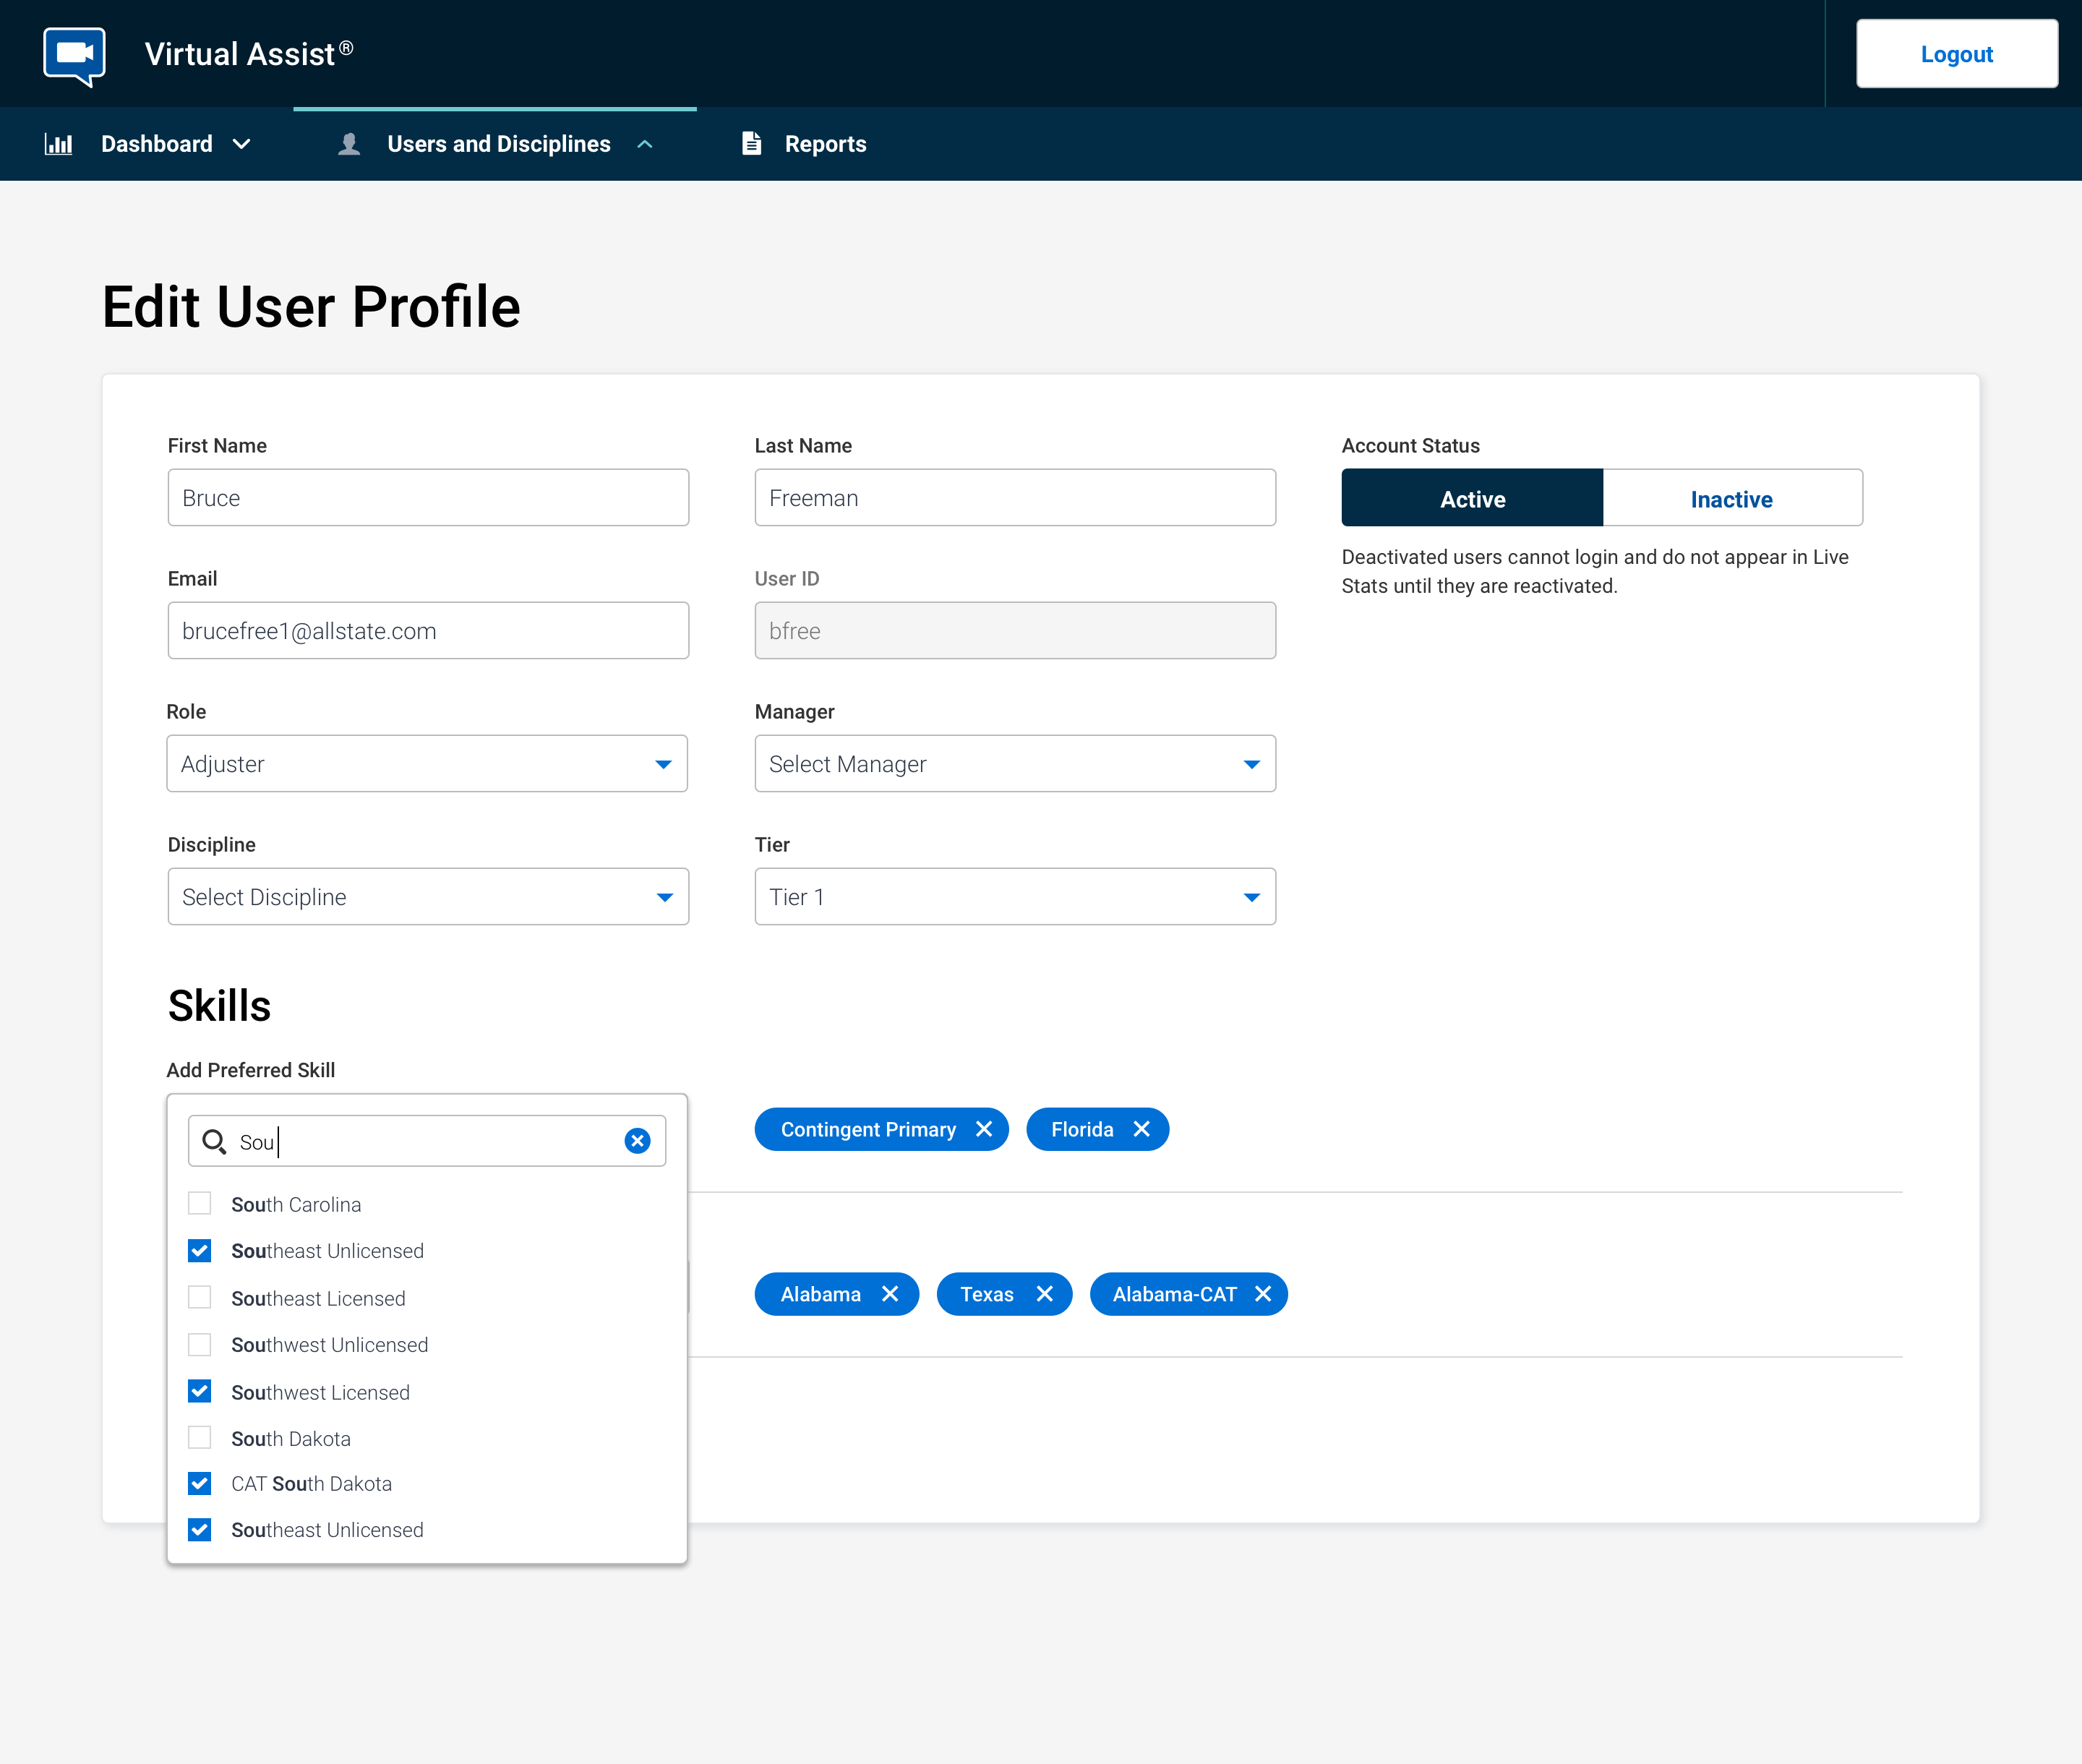Click the Virtual Assist camera logo

point(74,55)
